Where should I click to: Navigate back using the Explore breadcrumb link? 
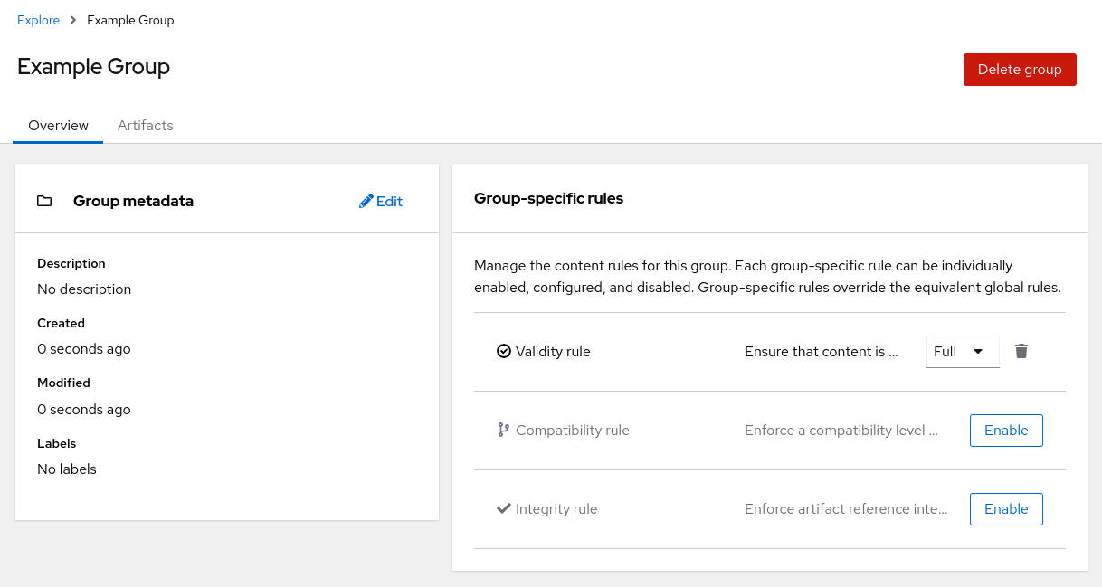38,19
